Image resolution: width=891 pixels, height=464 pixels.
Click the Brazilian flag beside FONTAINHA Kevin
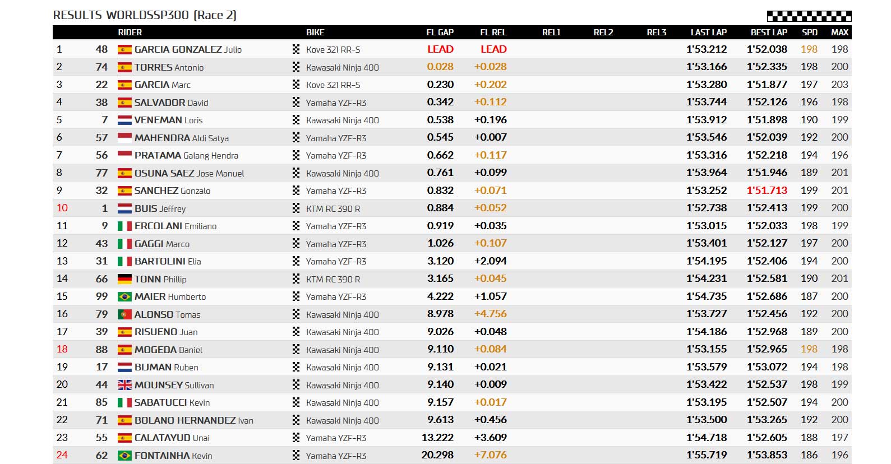(x=124, y=456)
